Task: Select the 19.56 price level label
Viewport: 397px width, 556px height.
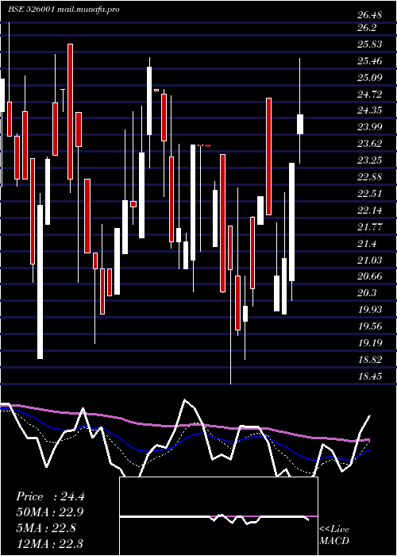Action: pos(370,326)
